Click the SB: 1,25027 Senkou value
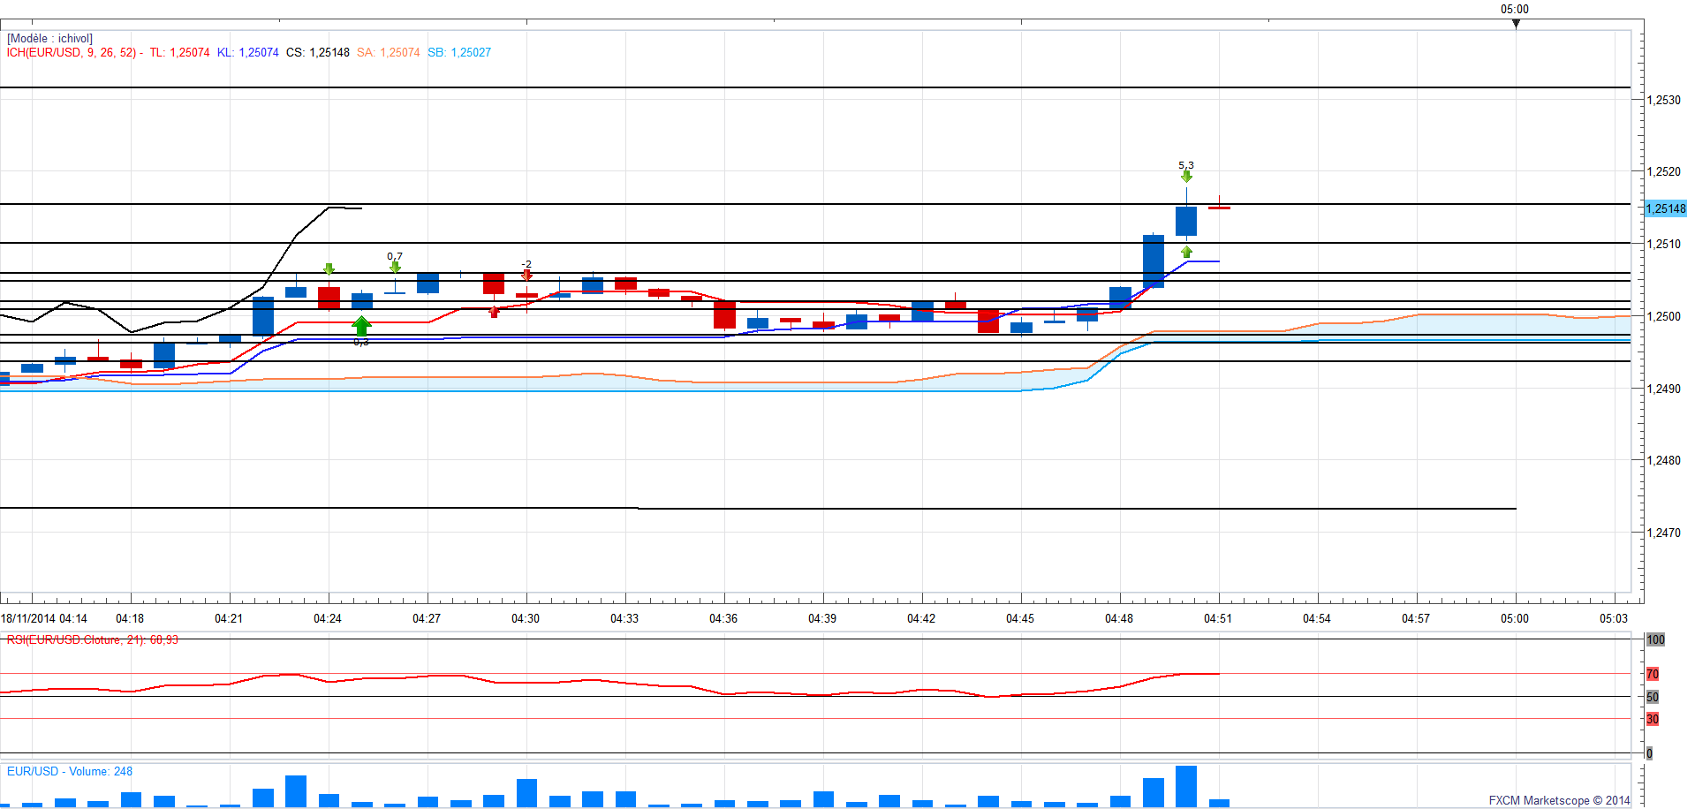 click(x=459, y=53)
